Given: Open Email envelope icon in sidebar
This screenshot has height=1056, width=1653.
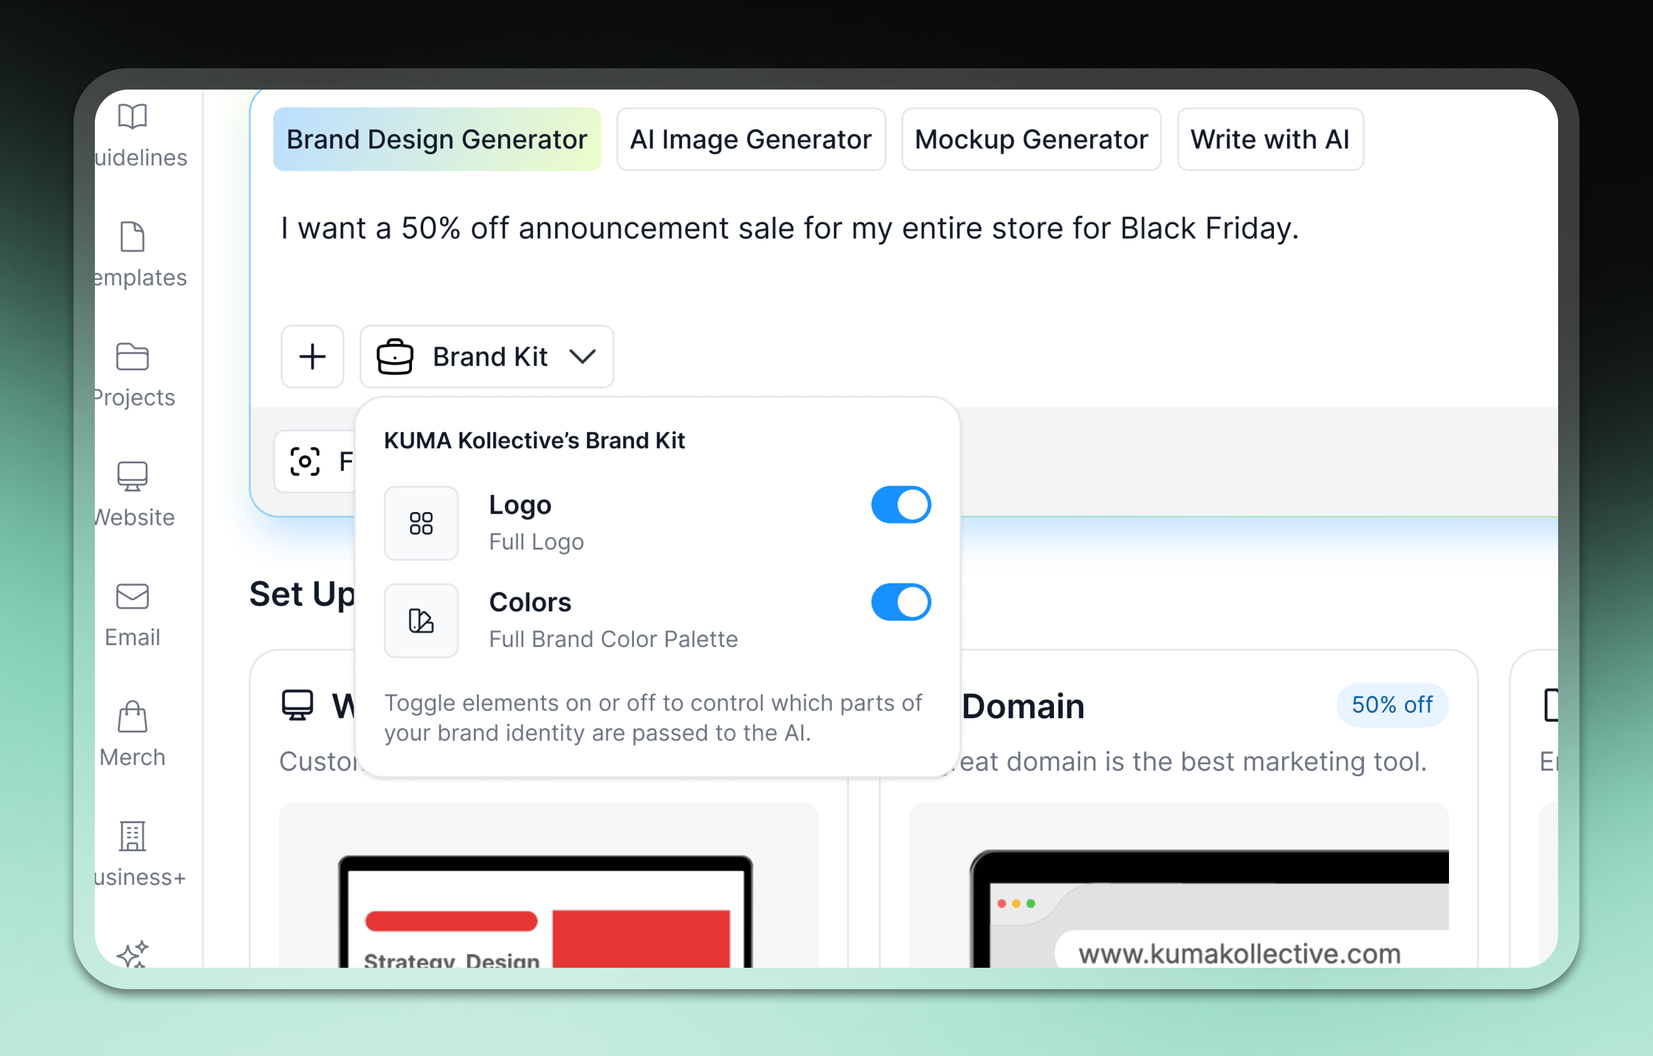Looking at the screenshot, I should pos(132,596).
